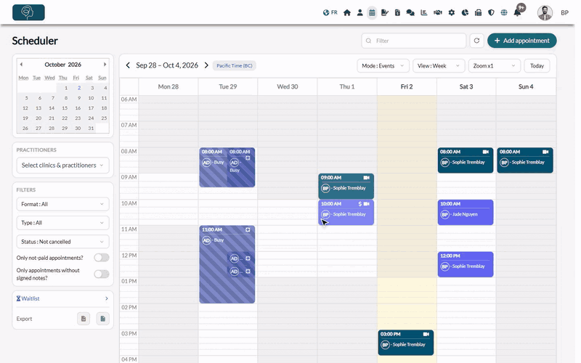
Task: Click the Tue 29 column header
Action: (x=227, y=86)
